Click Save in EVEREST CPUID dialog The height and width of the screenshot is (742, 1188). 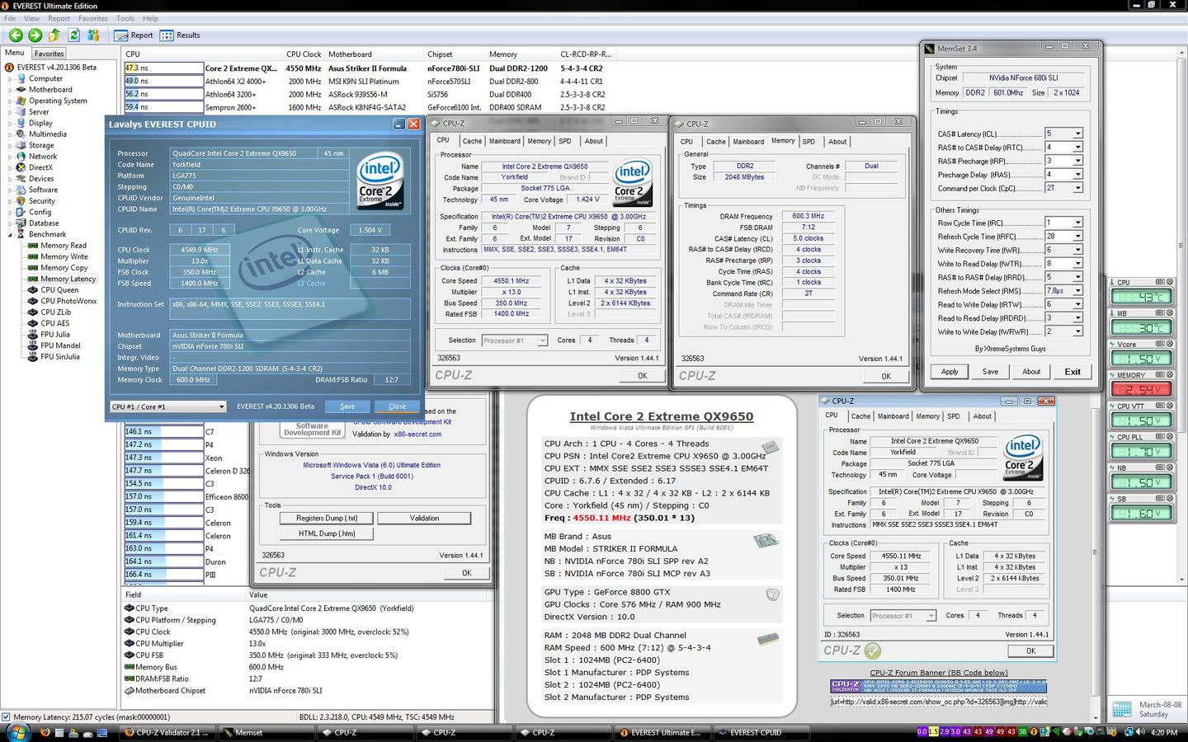pyautogui.click(x=346, y=406)
